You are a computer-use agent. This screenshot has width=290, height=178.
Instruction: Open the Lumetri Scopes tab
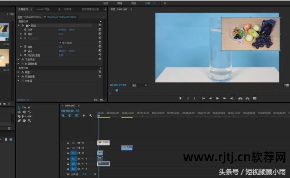click(43, 9)
